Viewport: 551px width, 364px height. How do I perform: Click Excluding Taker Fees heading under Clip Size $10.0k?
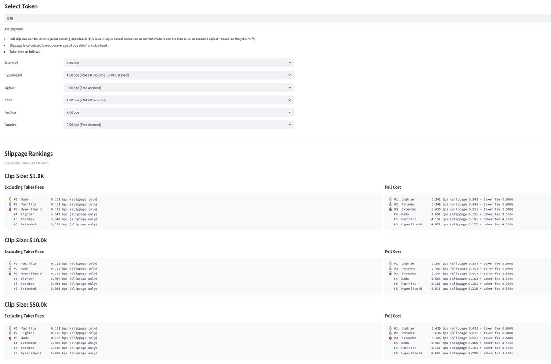pyautogui.click(x=24, y=252)
